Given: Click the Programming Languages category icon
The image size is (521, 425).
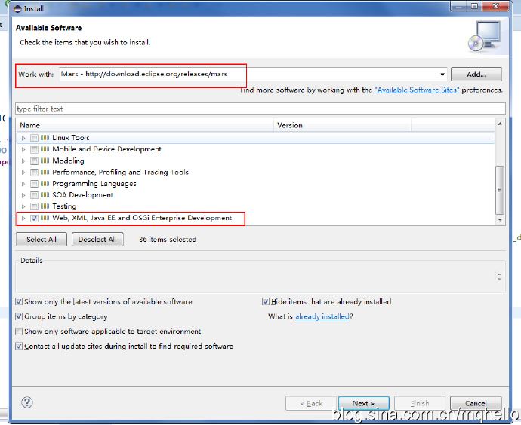Looking at the screenshot, I should coord(45,184).
